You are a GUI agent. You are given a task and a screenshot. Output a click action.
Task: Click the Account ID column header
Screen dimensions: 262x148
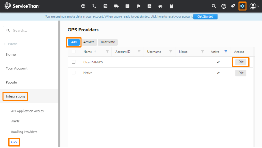coord(123,52)
